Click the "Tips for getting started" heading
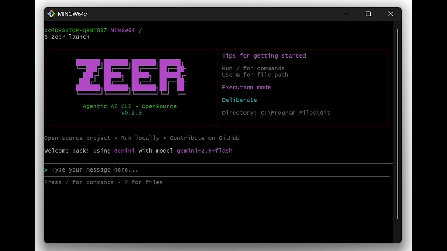447x251 pixels. (x=264, y=56)
